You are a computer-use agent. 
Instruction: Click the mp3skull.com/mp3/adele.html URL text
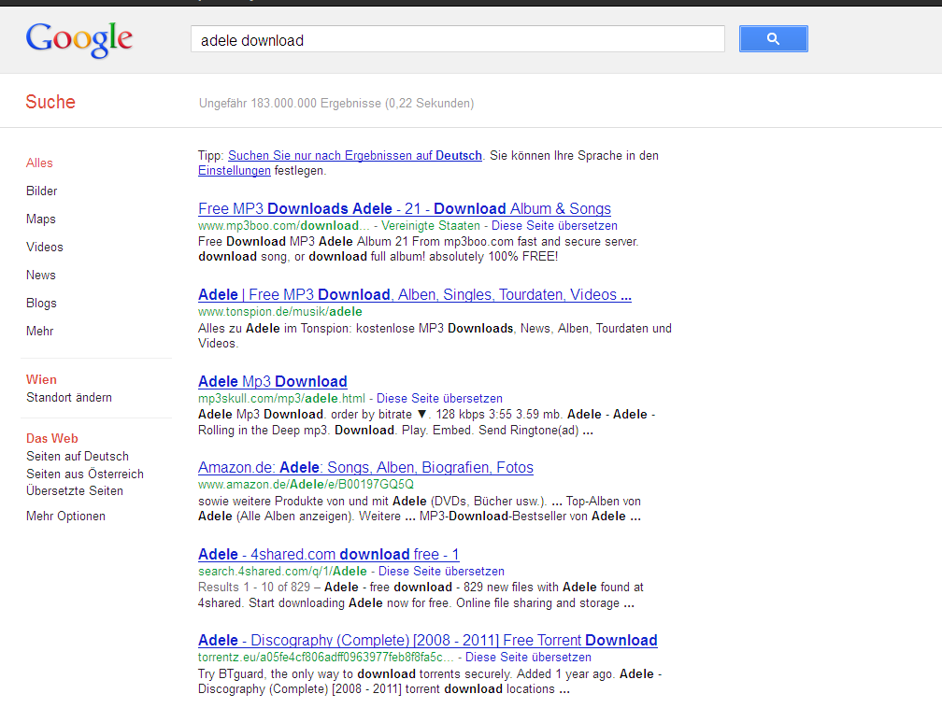pyautogui.click(x=282, y=398)
